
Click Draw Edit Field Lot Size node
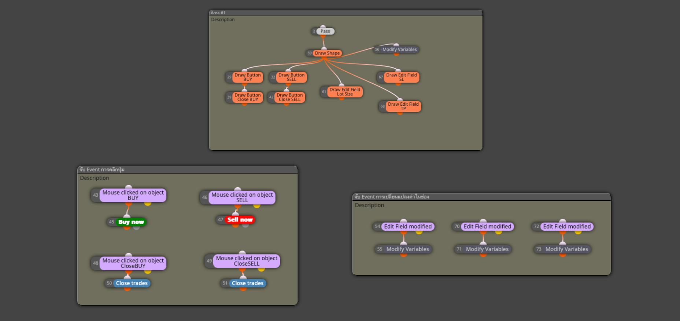tap(344, 92)
